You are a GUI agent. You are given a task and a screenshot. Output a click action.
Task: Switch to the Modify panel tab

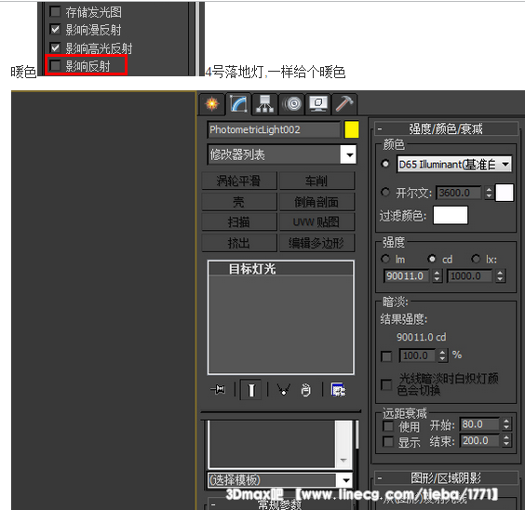tap(238, 104)
